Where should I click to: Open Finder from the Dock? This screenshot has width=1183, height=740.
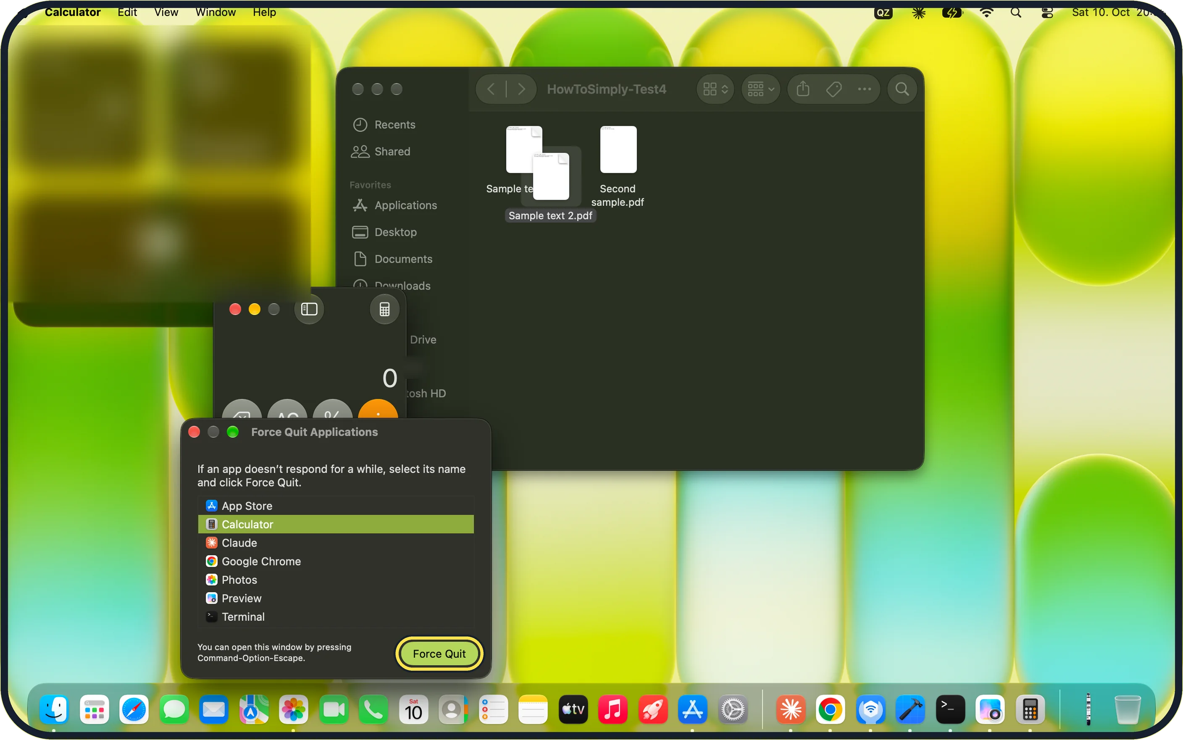[54, 709]
